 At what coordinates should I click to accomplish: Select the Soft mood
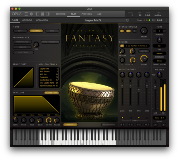[20, 31]
